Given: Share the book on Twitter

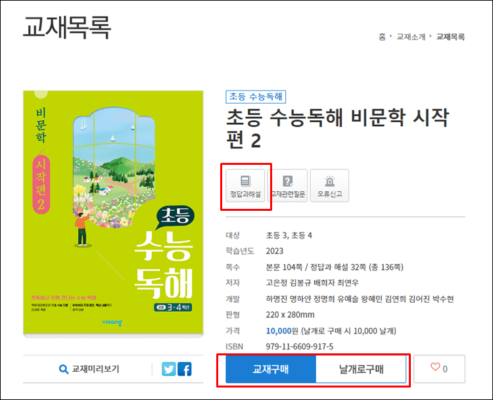Looking at the screenshot, I should 169,369.
